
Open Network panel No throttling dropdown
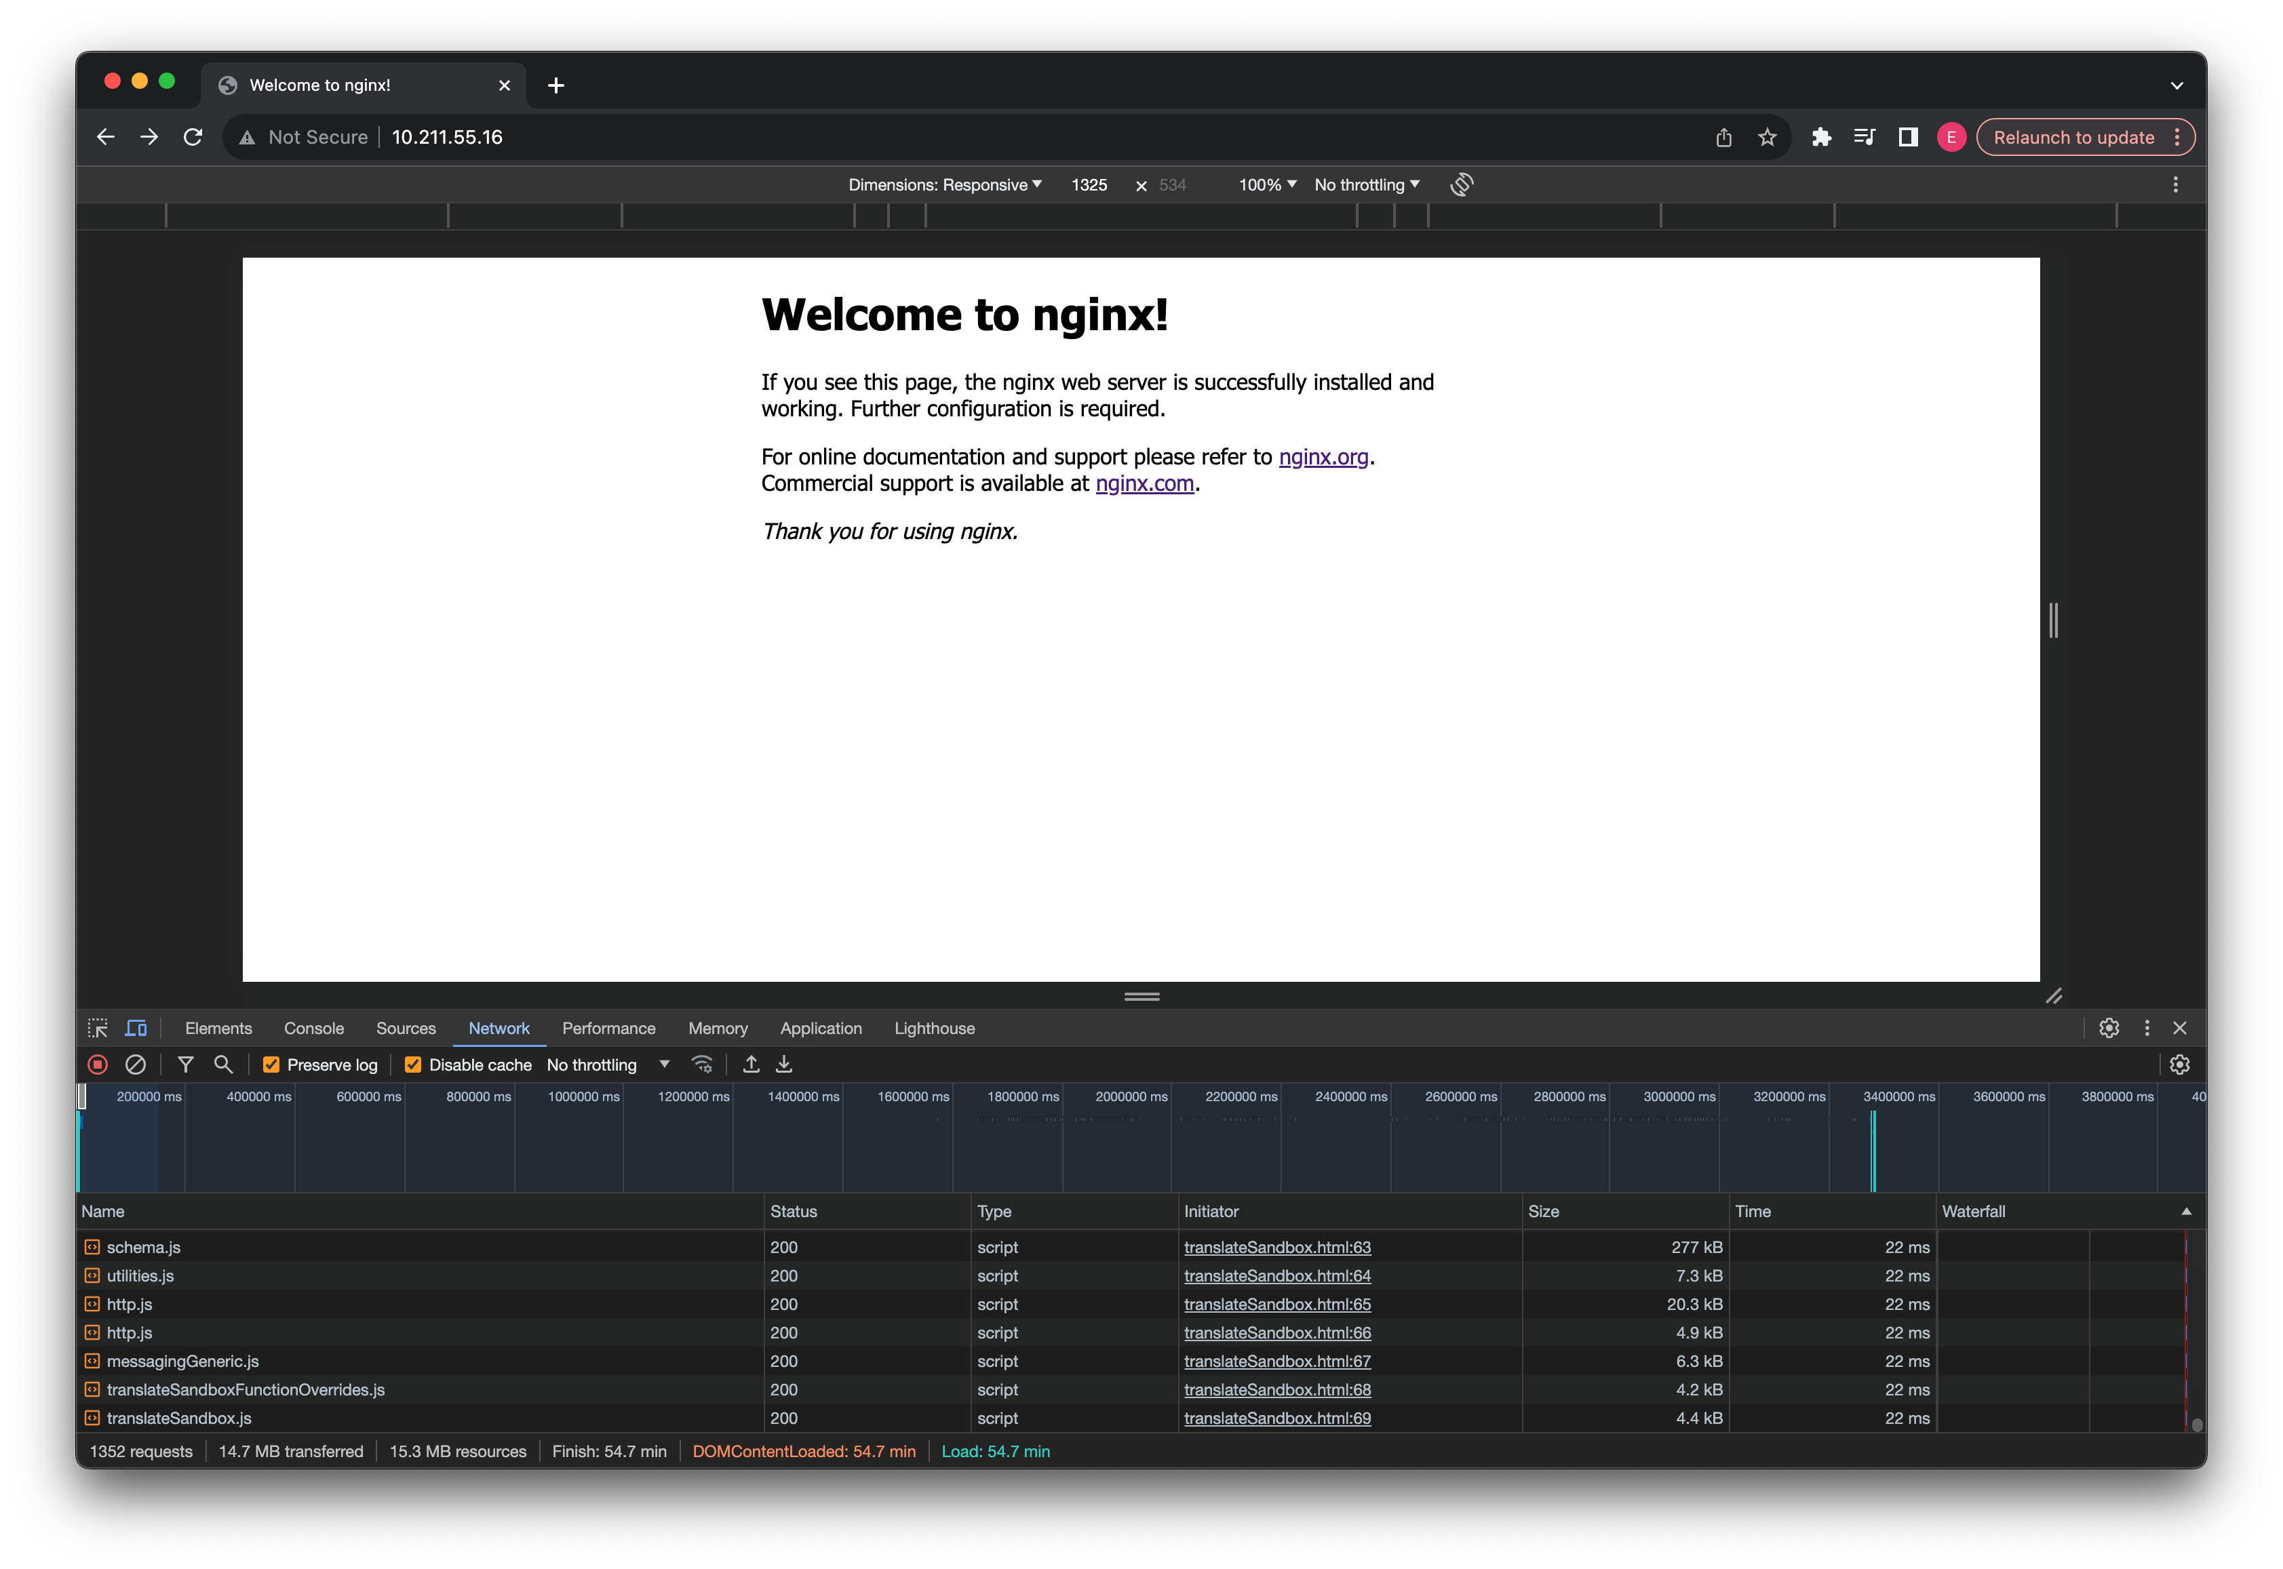pos(608,1065)
